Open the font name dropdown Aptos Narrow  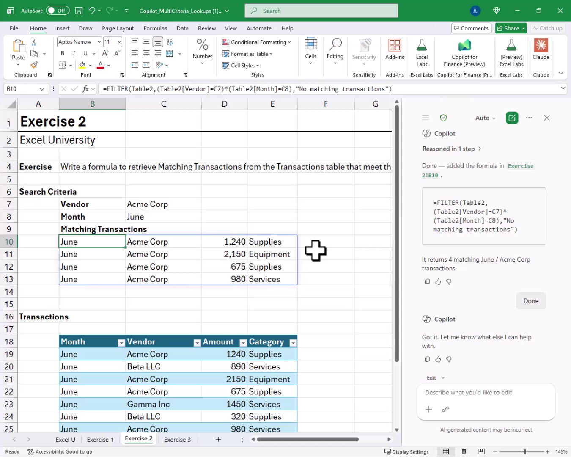[x=99, y=42]
